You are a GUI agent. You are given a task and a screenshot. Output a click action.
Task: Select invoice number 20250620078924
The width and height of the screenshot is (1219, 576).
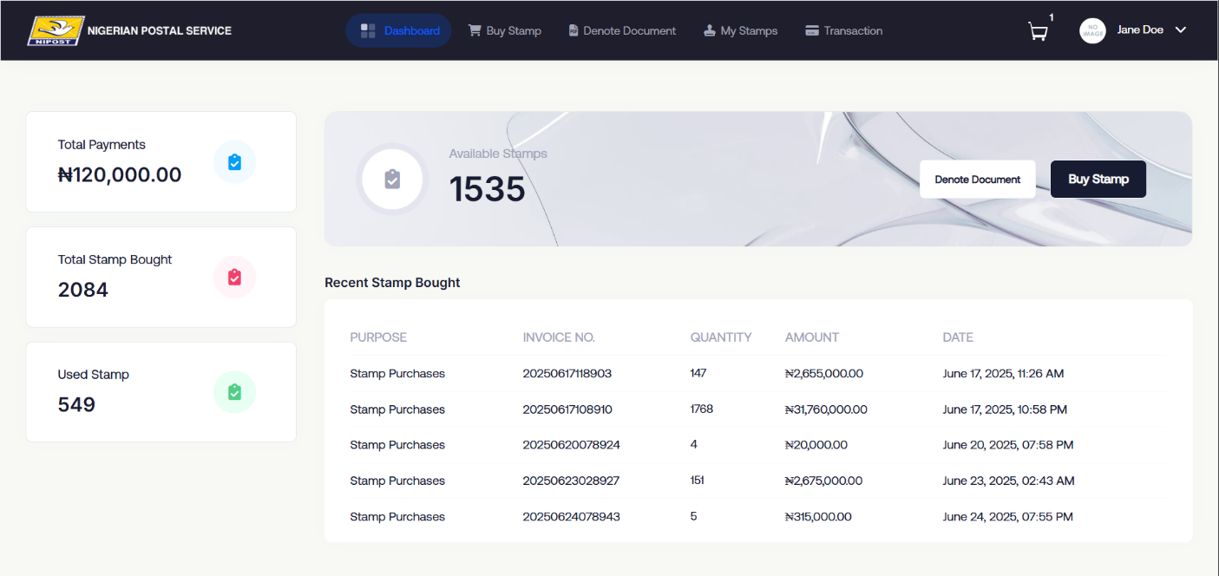(x=573, y=444)
